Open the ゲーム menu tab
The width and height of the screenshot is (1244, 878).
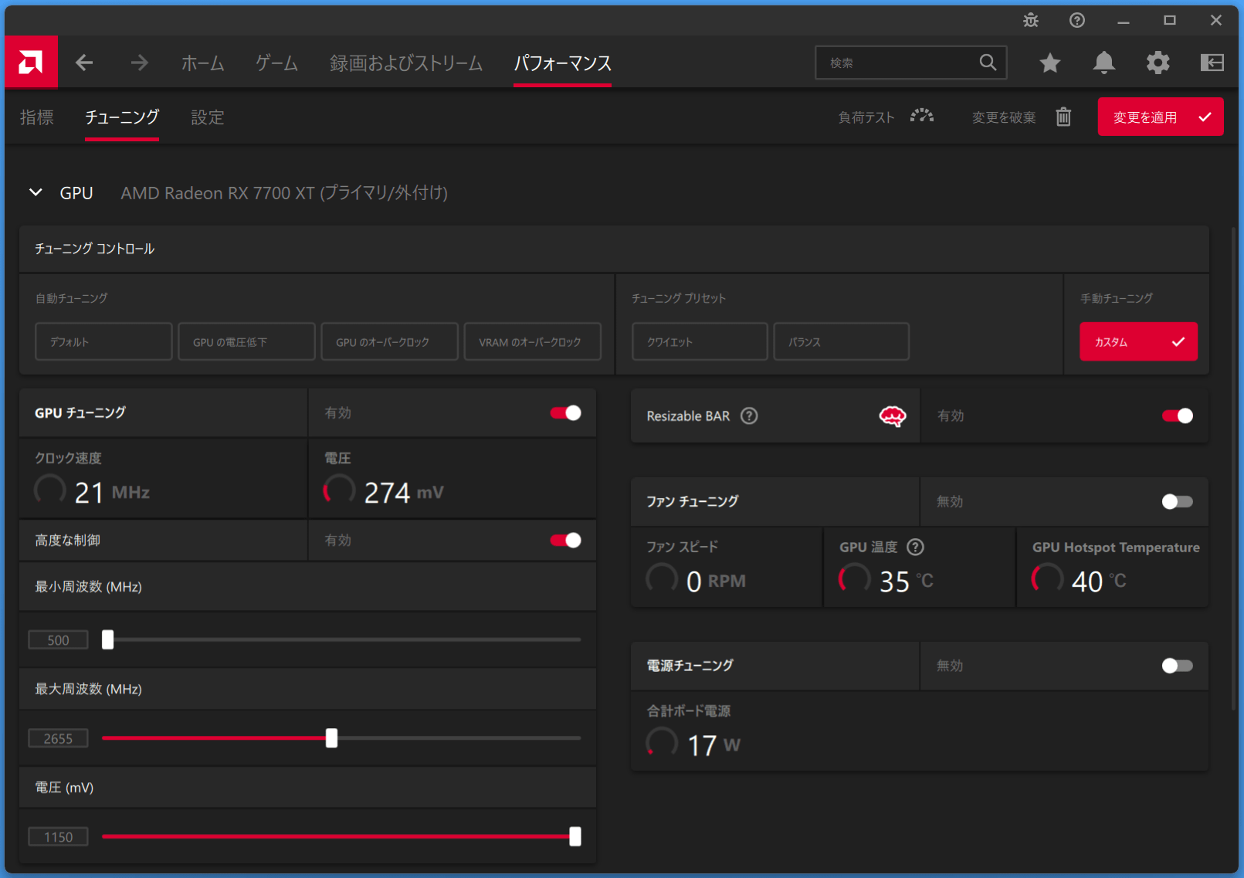276,63
